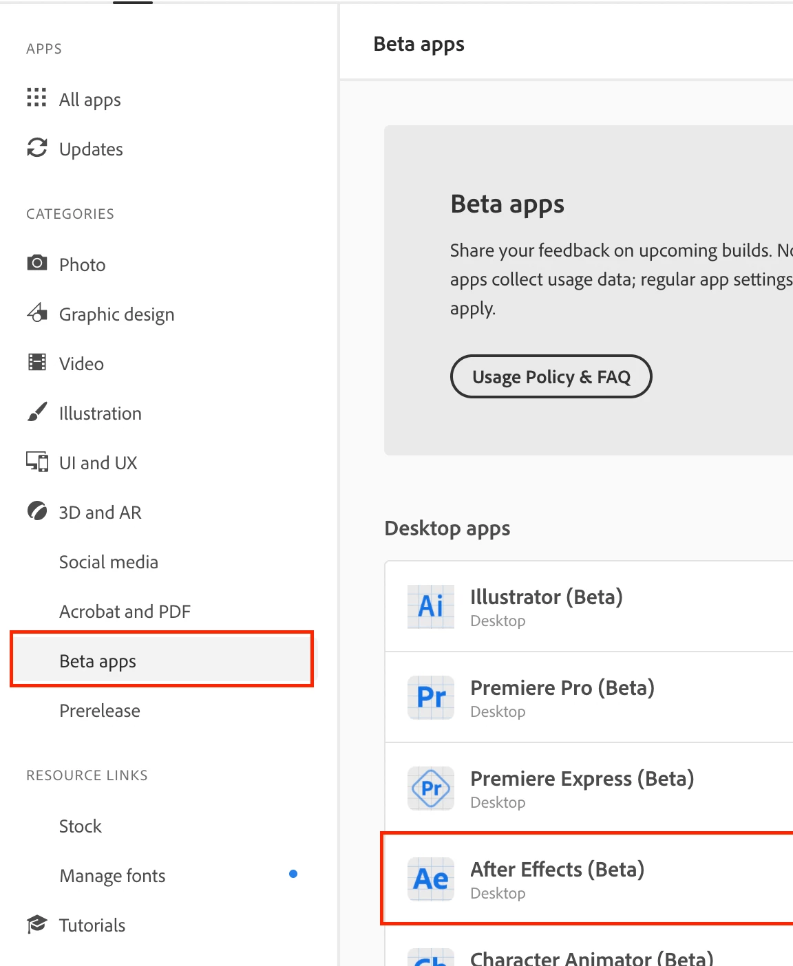Open the Tutorials resource link

pos(92,925)
